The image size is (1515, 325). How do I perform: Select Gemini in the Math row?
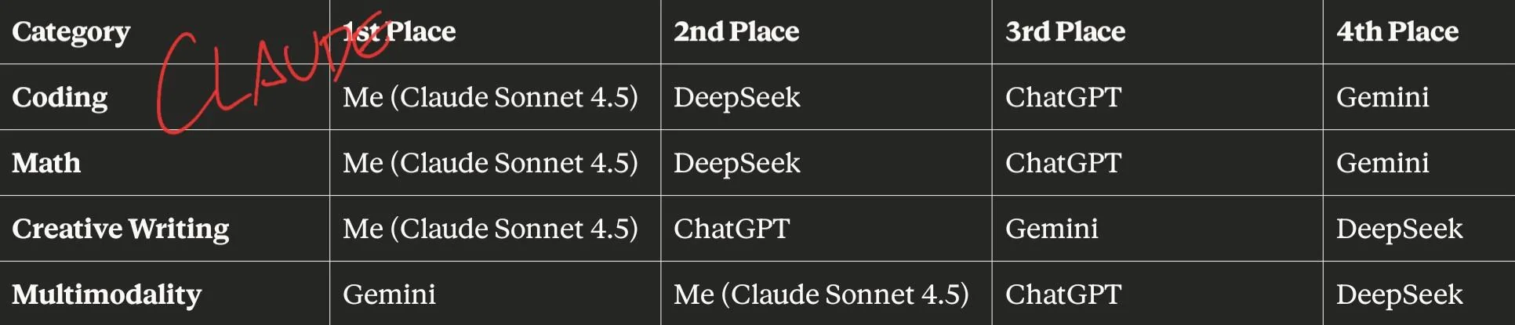1382,163
